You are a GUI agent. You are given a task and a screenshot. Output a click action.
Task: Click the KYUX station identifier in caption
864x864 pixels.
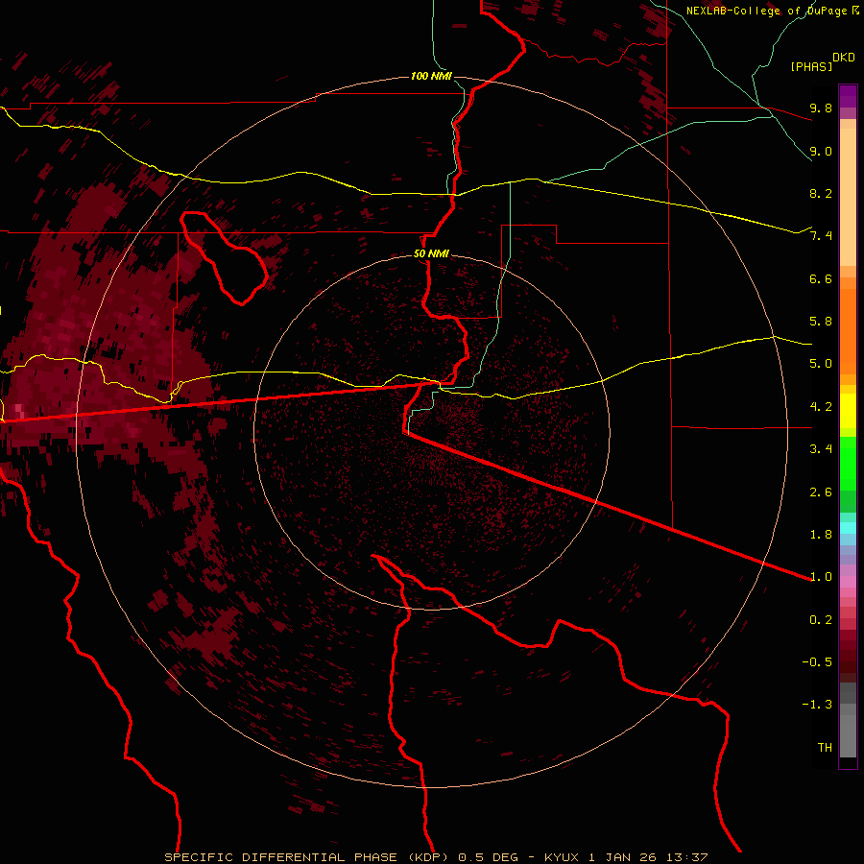coord(564,857)
